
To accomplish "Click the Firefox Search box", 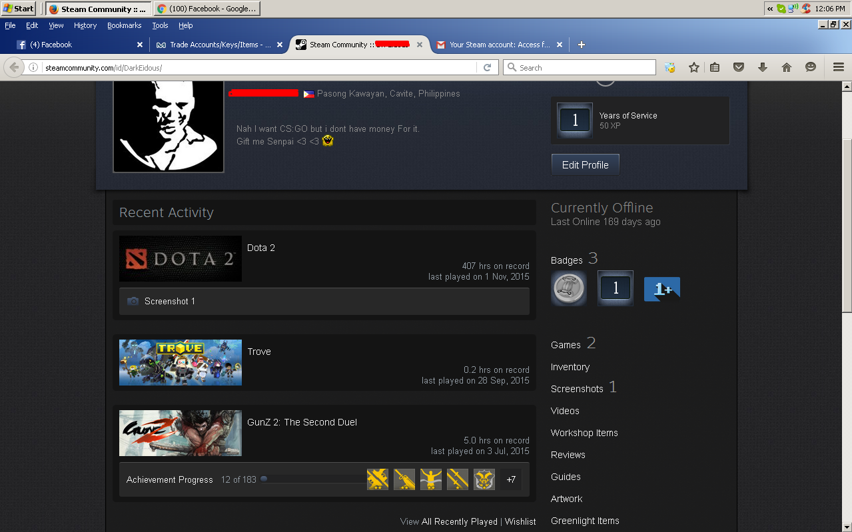I will pos(580,67).
